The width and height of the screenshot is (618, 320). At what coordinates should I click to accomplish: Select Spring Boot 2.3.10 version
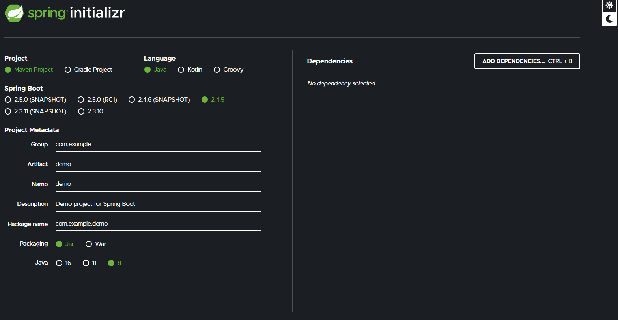(91, 111)
